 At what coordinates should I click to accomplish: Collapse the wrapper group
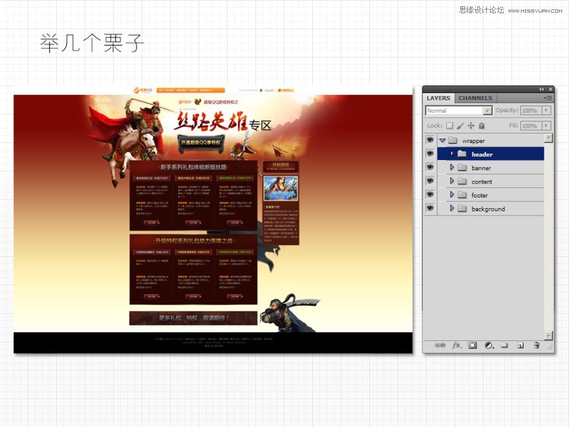(x=443, y=140)
